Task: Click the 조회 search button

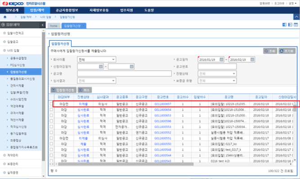Action: (x=270, y=51)
